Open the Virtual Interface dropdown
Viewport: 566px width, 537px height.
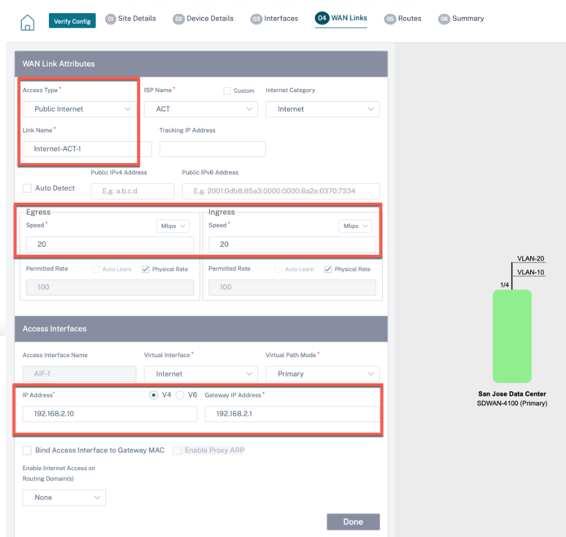click(201, 374)
